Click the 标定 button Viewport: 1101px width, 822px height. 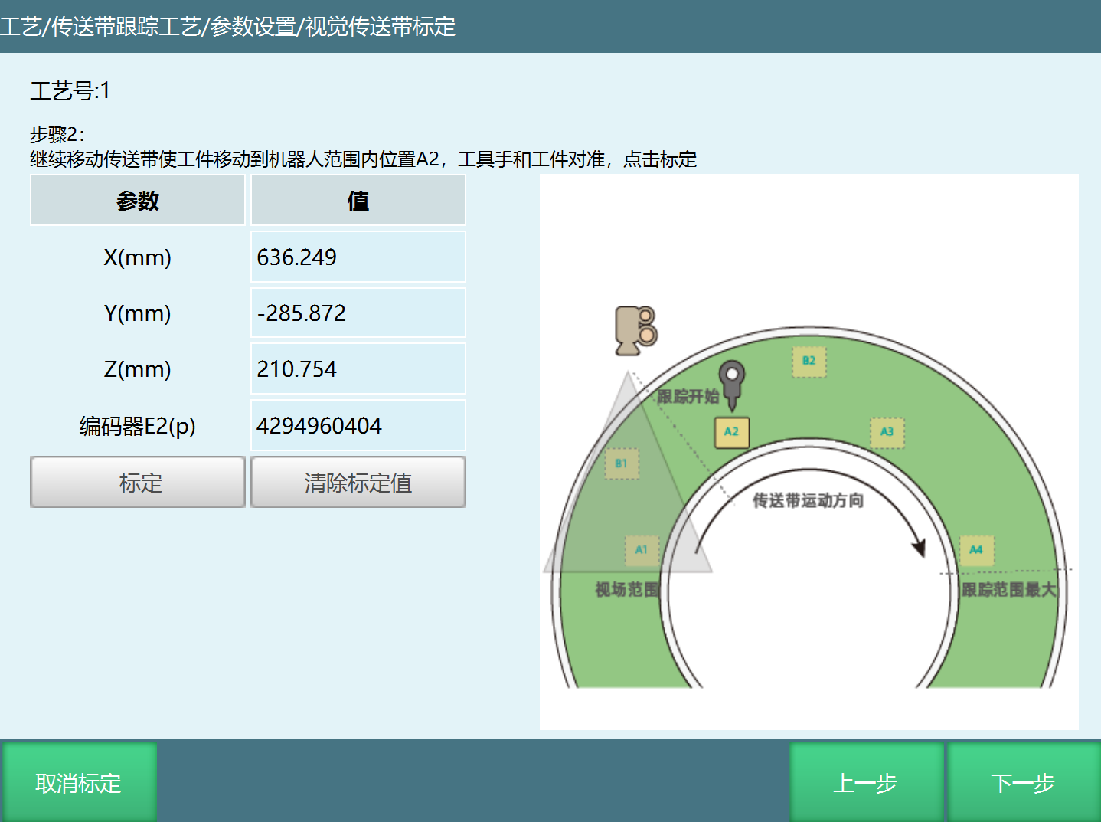coord(137,482)
